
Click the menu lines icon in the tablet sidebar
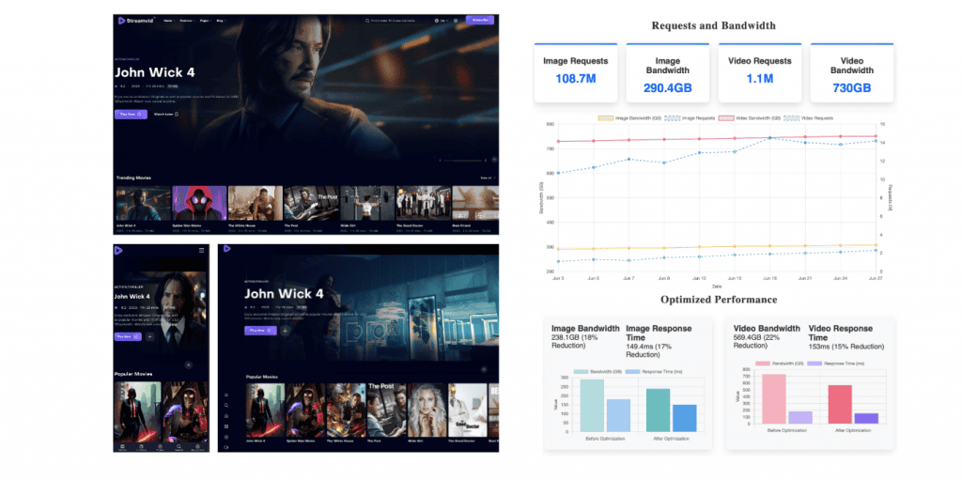coord(226,395)
